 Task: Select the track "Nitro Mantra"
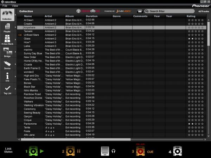click(x=111, y=91)
